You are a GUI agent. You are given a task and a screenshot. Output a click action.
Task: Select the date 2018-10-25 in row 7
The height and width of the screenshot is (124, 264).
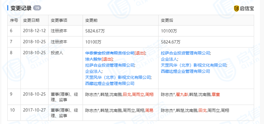pos(34,42)
